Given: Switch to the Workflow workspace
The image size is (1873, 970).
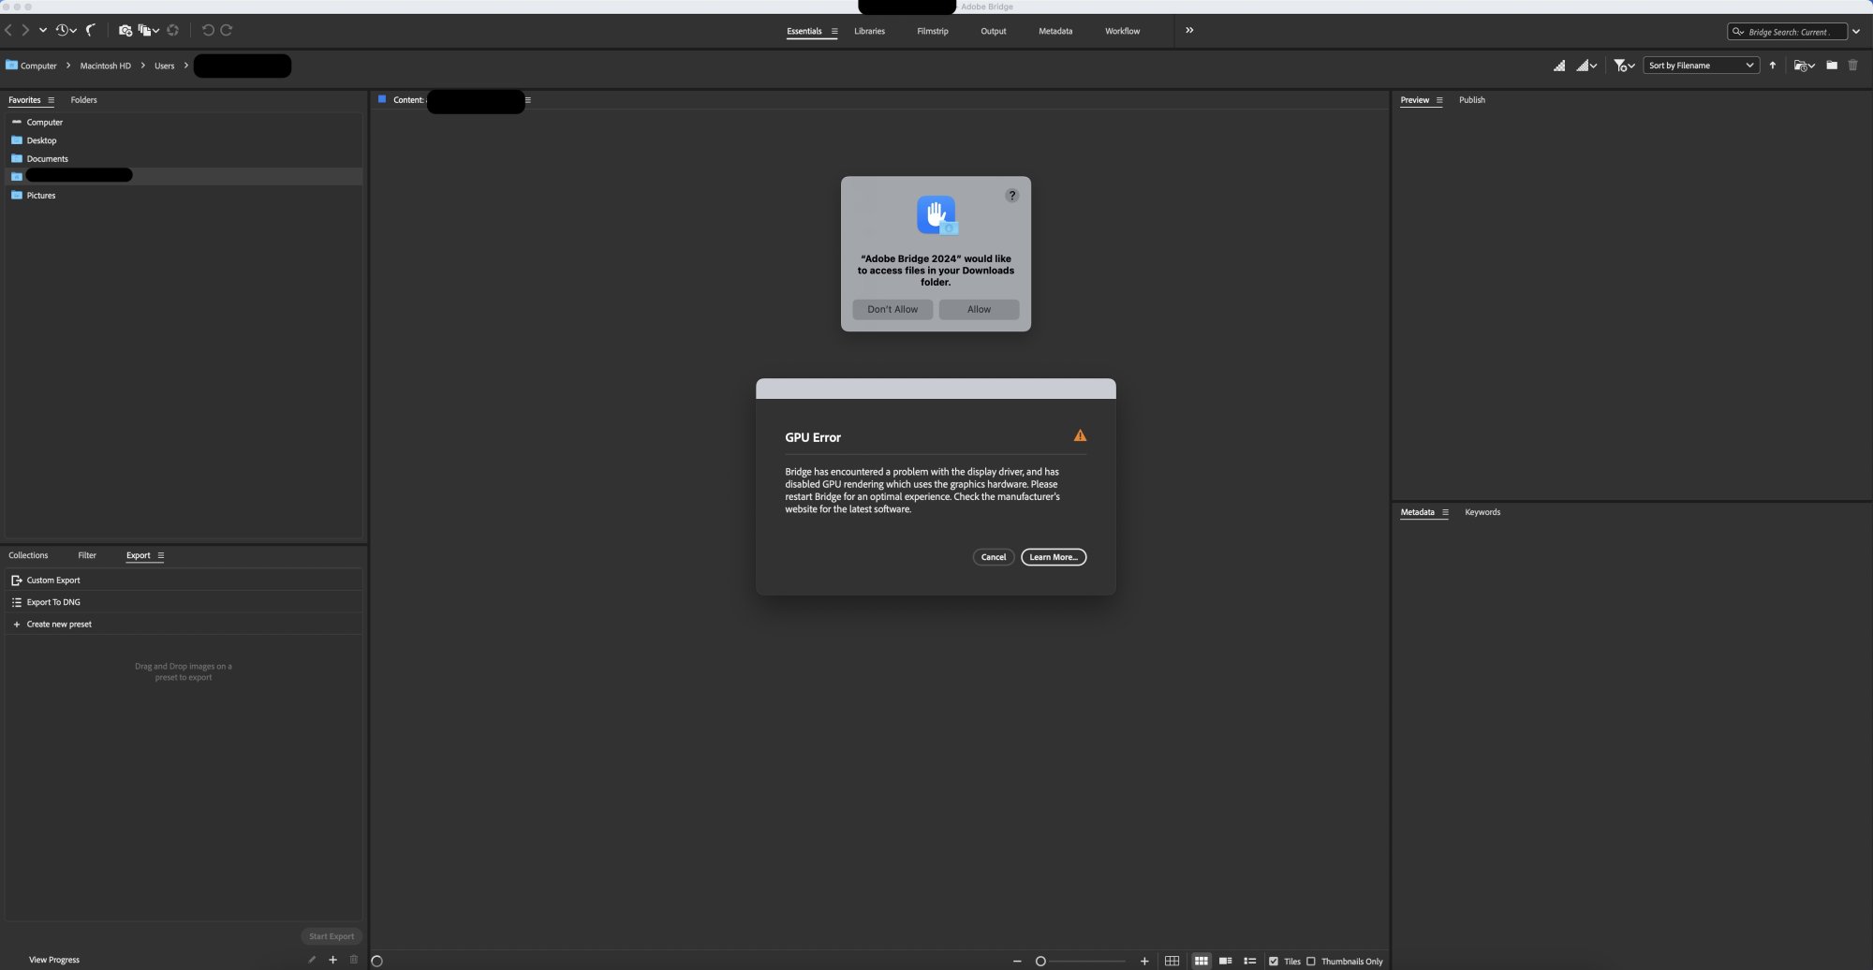Looking at the screenshot, I should coord(1122,31).
